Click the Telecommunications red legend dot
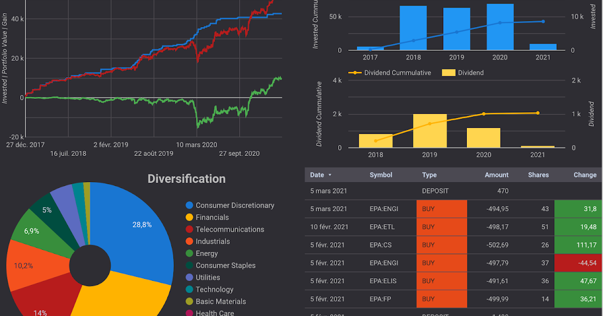This screenshot has width=603, height=316. 189,229
